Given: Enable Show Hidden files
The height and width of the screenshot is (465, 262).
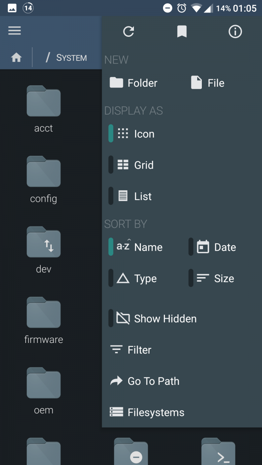Looking at the screenshot, I should tap(155, 318).
